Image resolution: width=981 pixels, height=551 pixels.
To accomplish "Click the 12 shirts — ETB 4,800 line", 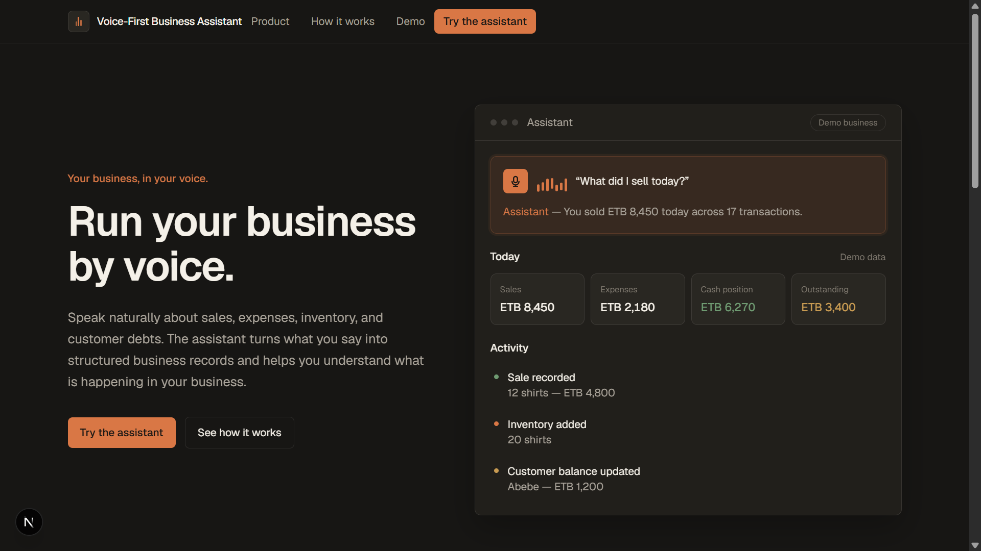I will 561,393.
